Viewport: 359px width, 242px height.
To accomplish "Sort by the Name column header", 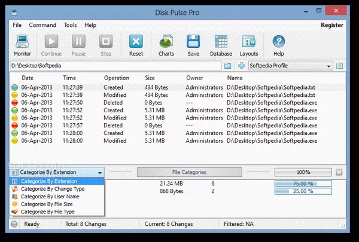I will pyautogui.click(x=235, y=78).
